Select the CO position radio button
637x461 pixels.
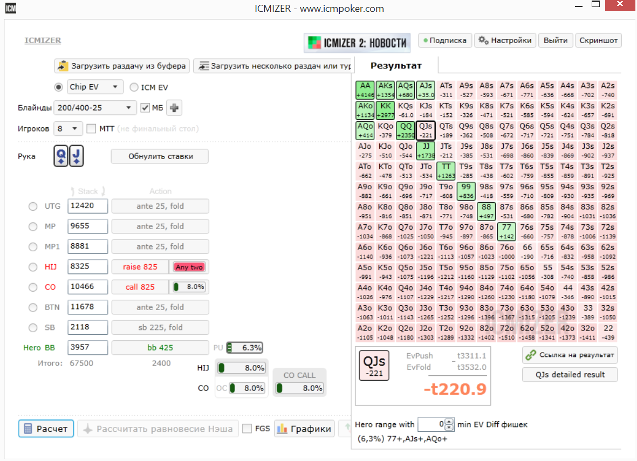(33, 287)
